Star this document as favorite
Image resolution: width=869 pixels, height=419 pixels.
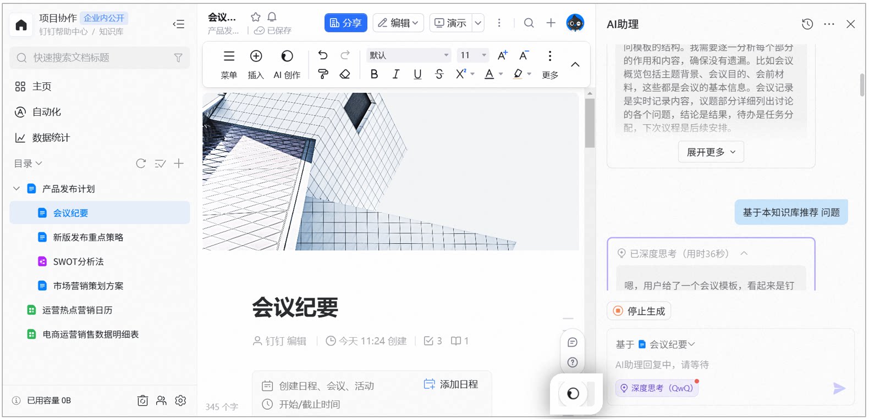[255, 17]
